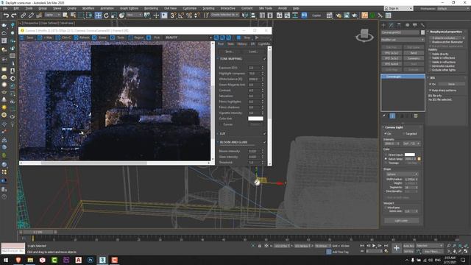Click Load button in post settings

pos(253,52)
